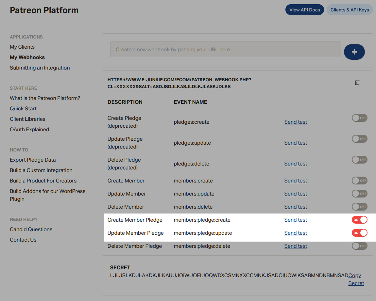Send test for pledges:update event

point(296,143)
